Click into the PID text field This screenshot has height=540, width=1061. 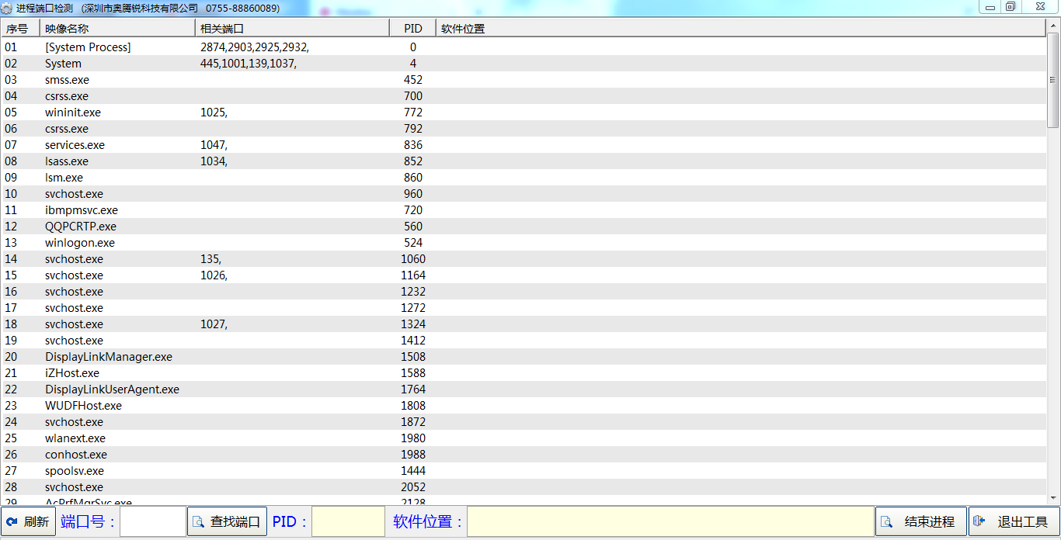point(348,521)
